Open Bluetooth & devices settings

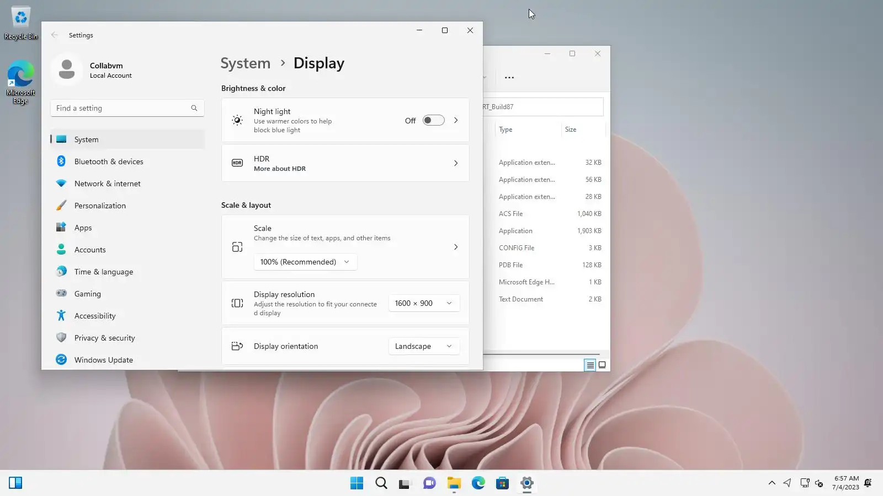127,161
